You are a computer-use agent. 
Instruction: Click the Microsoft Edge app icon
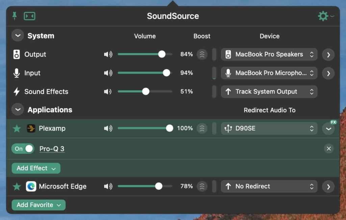click(x=31, y=187)
